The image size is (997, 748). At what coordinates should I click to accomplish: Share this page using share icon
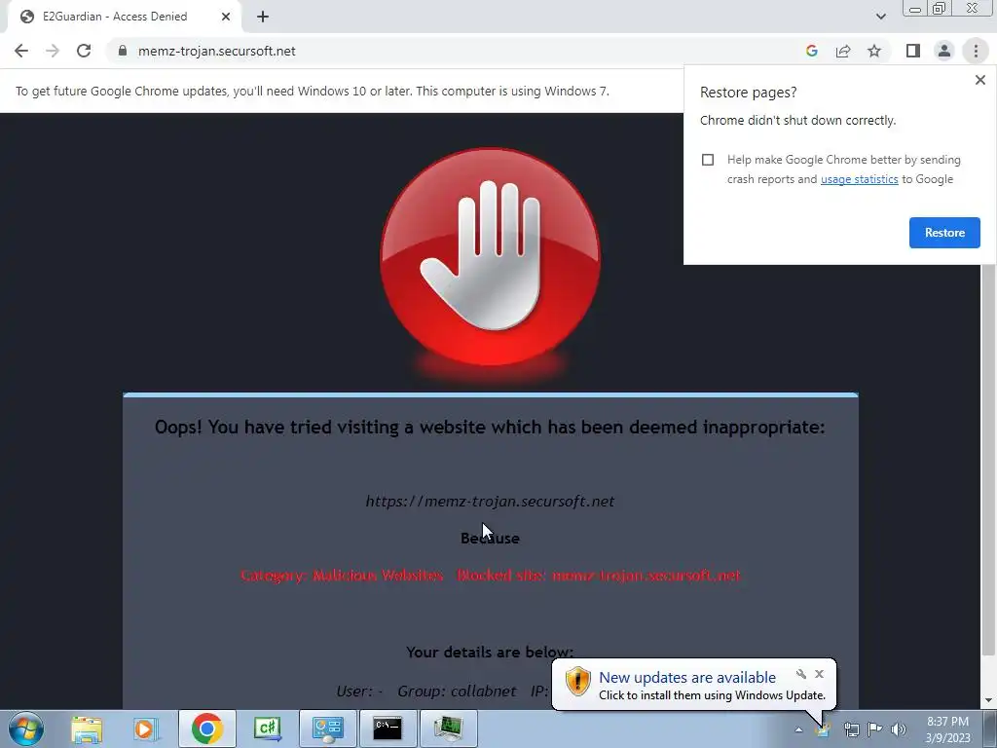point(843,51)
